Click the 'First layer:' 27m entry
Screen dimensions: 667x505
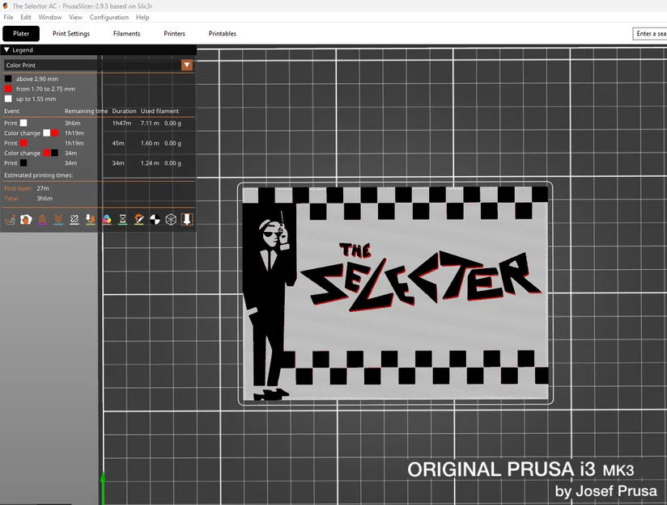(27, 188)
